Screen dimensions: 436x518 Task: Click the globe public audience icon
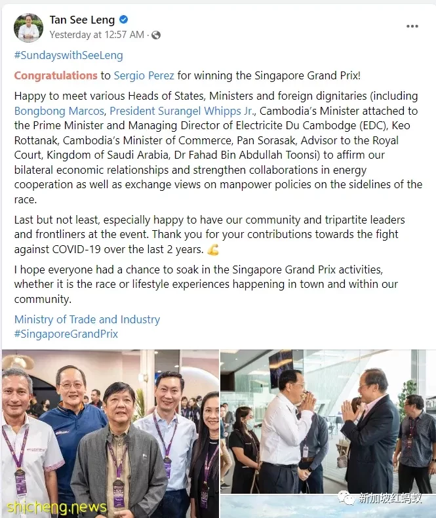point(156,35)
